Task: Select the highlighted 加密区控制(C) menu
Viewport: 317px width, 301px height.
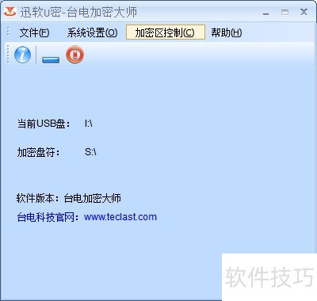Action: point(166,32)
